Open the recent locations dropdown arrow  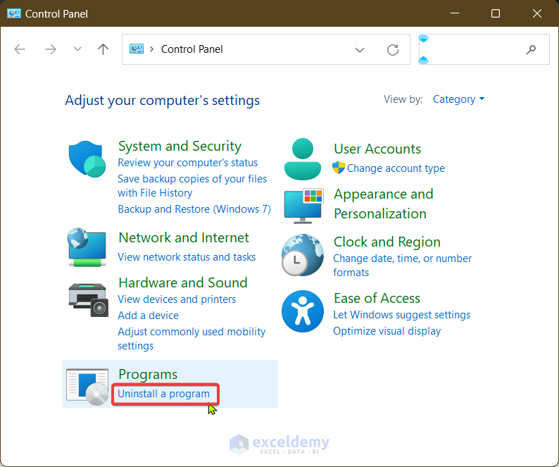[x=77, y=49]
